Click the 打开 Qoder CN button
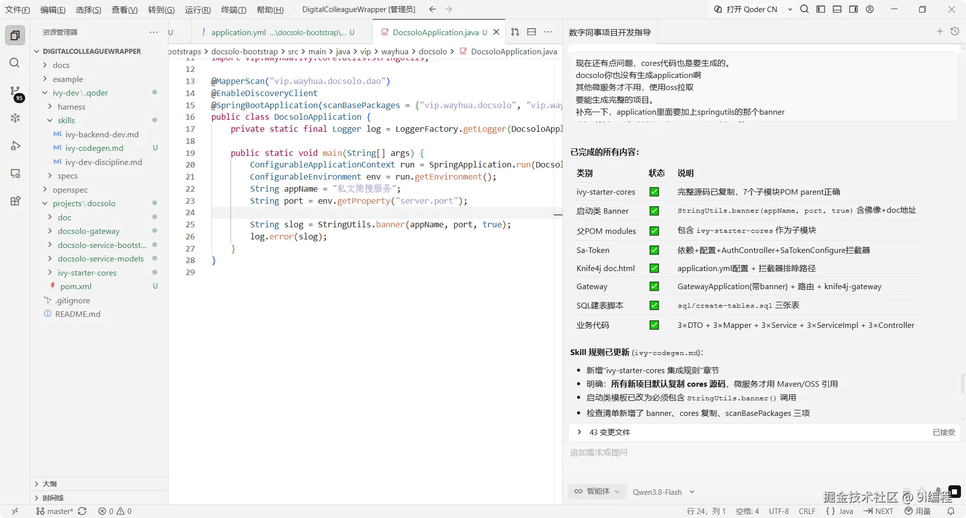 pos(745,9)
